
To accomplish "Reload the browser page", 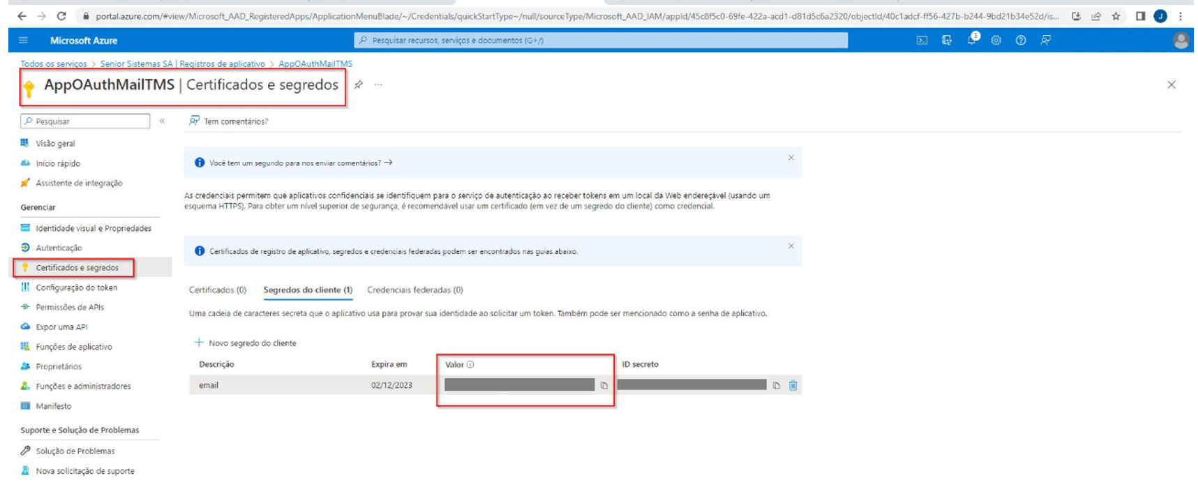I will click(x=61, y=16).
